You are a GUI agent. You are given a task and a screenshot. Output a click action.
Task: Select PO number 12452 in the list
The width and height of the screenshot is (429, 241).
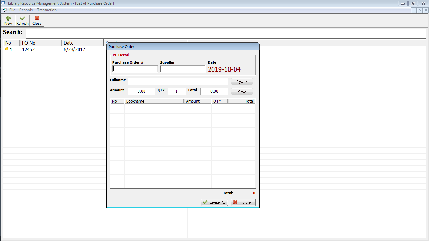[28, 50]
